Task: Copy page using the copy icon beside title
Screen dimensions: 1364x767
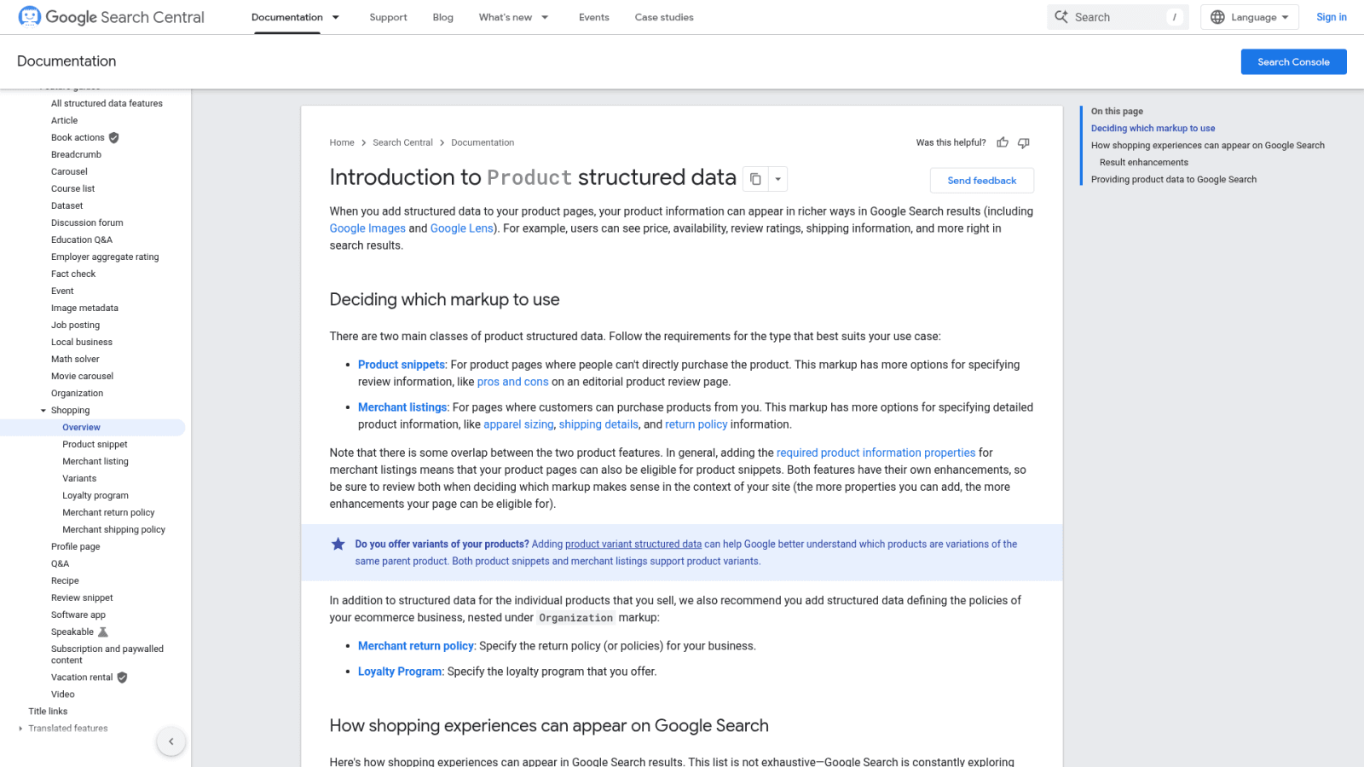Action: pyautogui.click(x=755, y=179)
